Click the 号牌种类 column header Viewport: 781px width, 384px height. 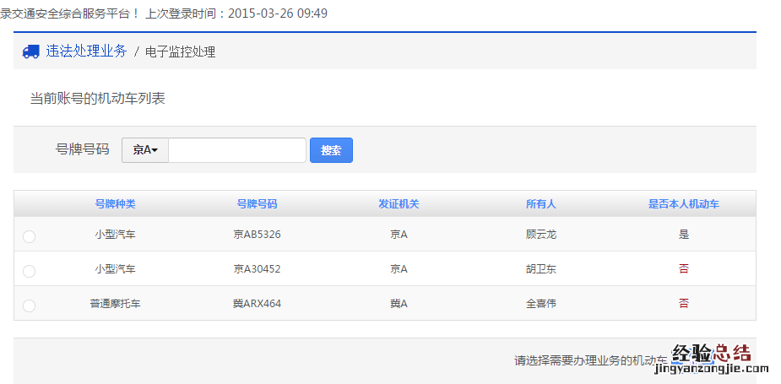tap(115, 204)
